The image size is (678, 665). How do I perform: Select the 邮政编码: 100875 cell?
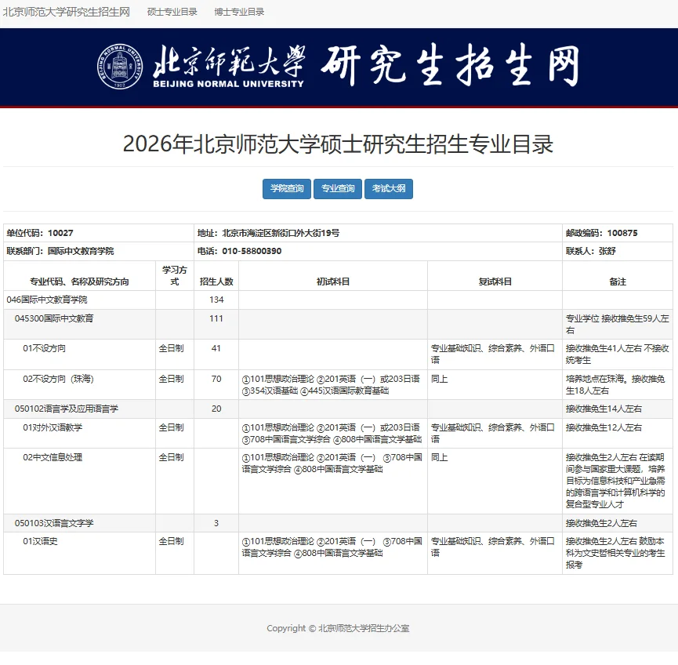[x=618, y=233]
